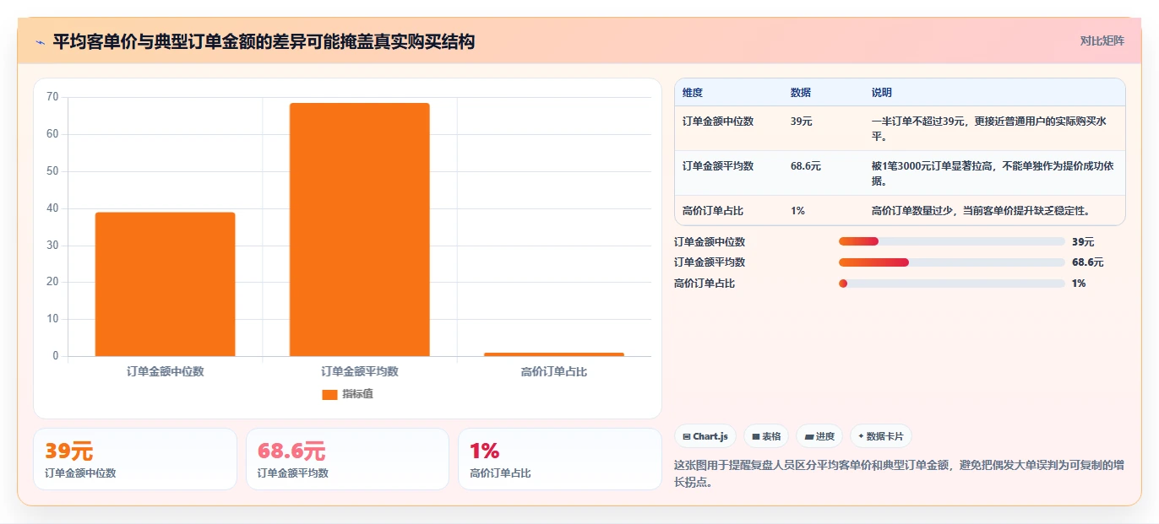Click progress value 68.6元 at bar end
1159x524 pixels.
pos(1087,262)
